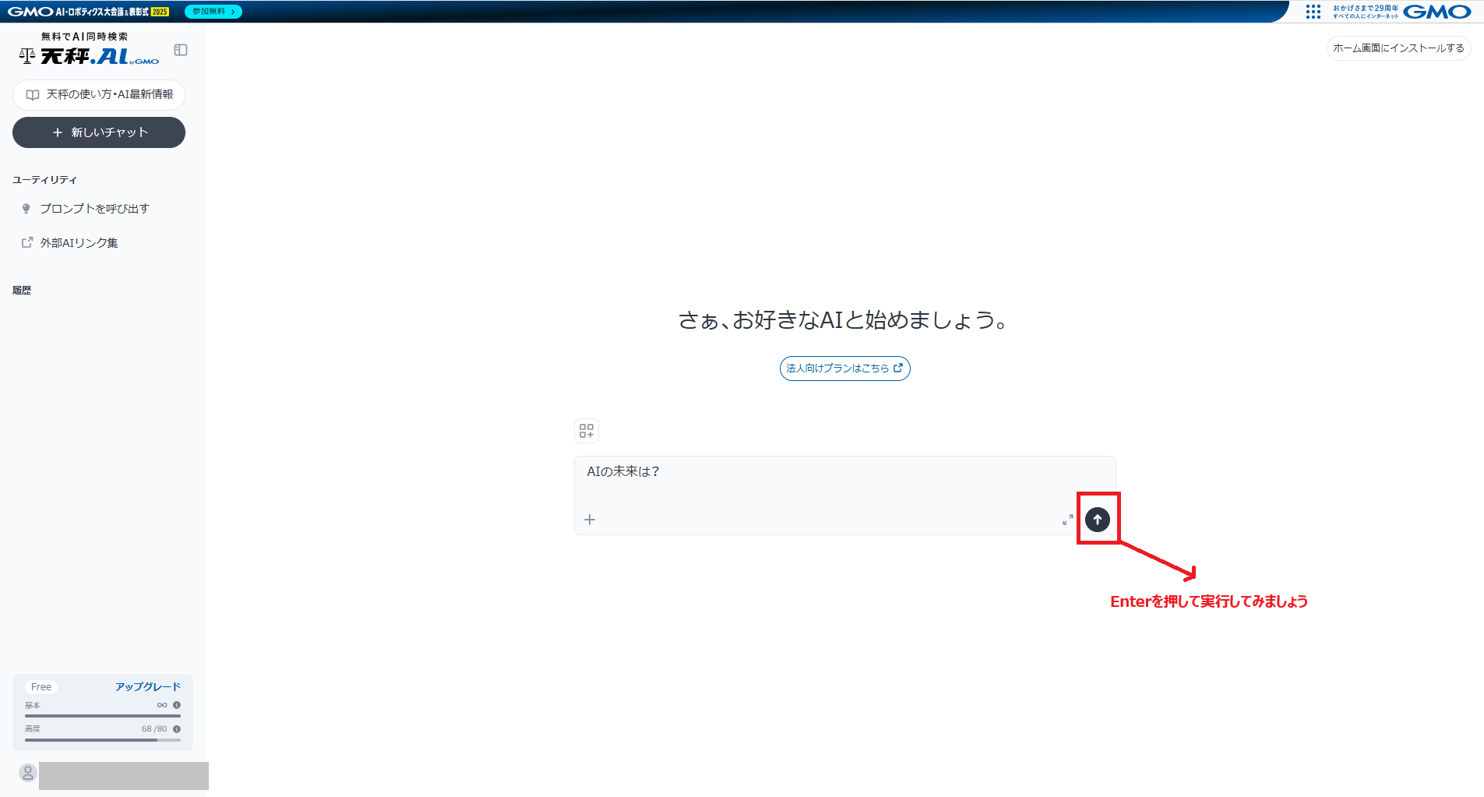The height and width of the screenshot is (797, 1484).
Task: Open the GMO services grid menu
Action: [1313, 12]
